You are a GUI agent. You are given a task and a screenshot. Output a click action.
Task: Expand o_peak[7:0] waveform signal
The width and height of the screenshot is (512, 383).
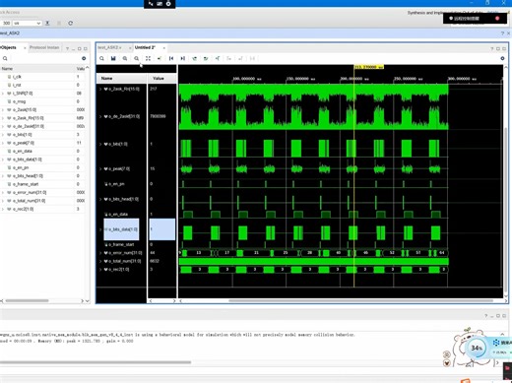coord(100,168)
